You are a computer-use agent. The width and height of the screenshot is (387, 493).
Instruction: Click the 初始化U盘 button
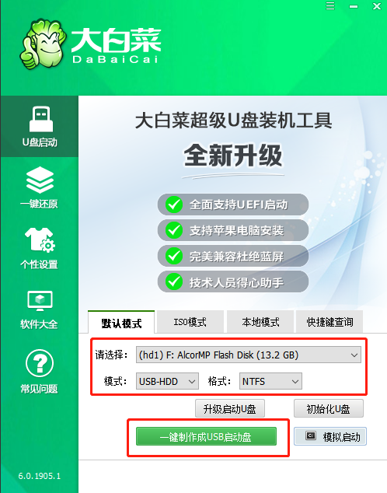(328, 408)
